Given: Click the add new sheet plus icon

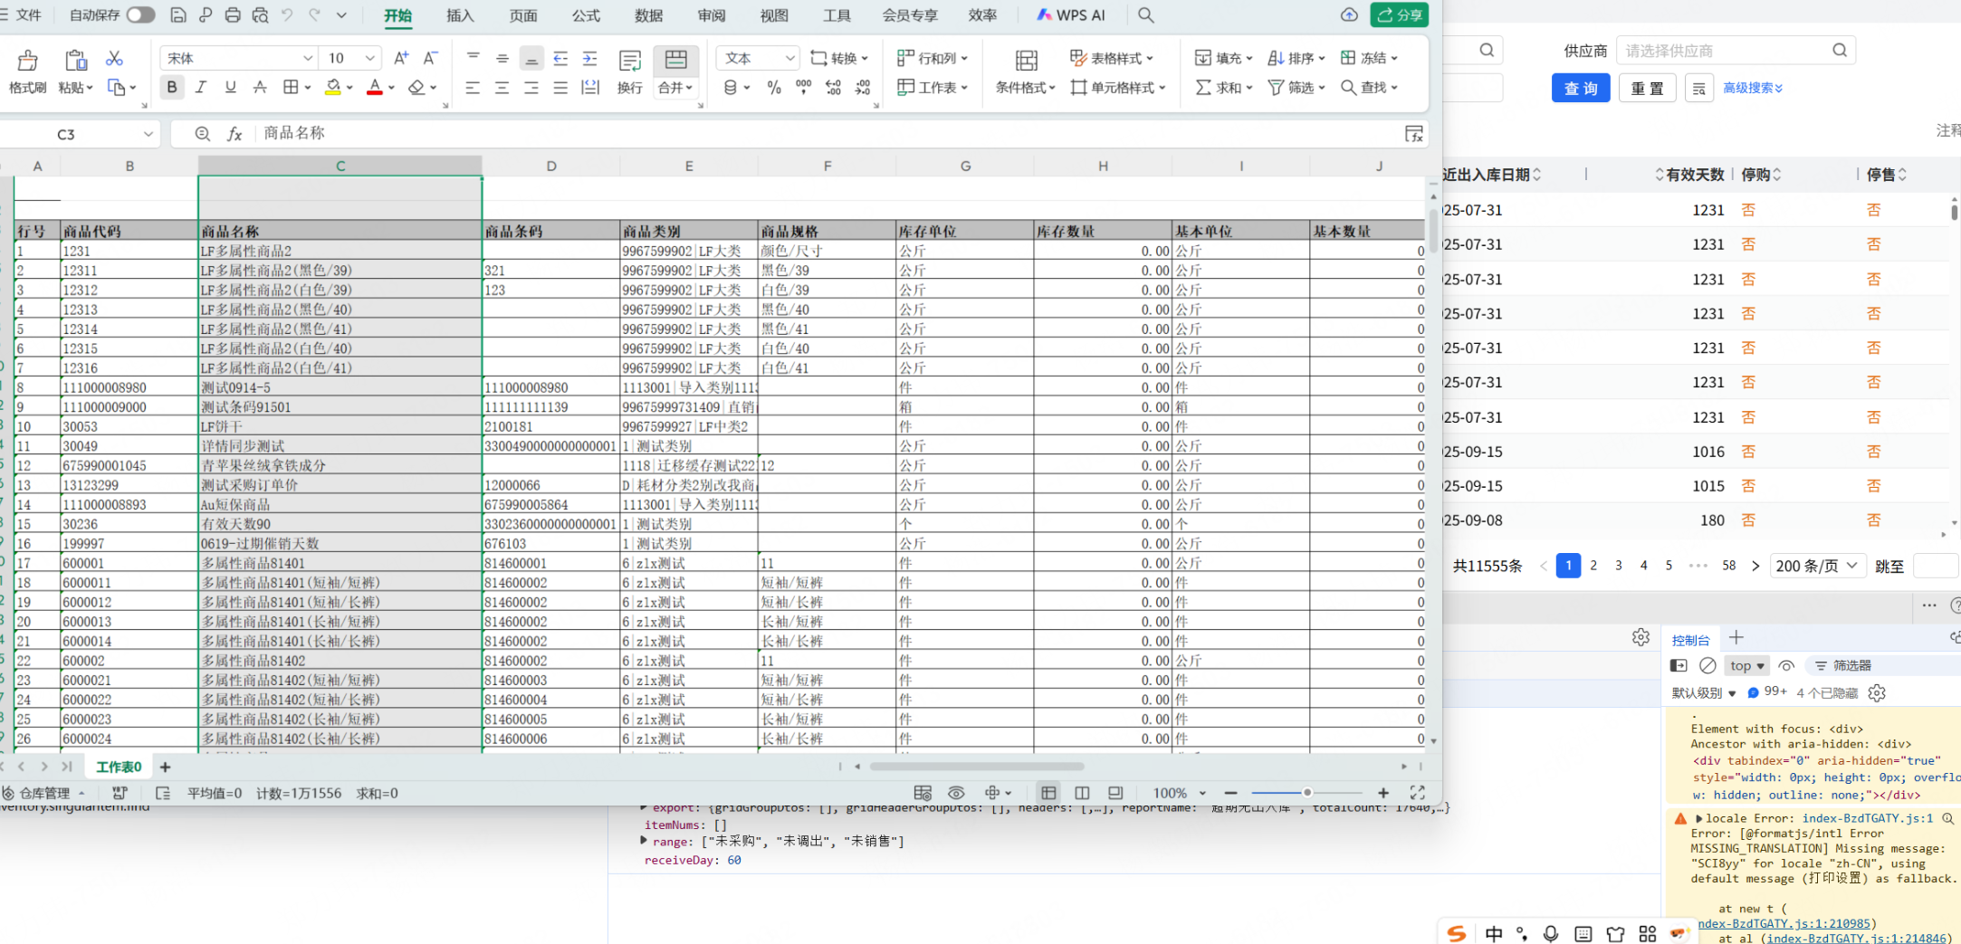Looking at the screenshot, I should (165, 768).
